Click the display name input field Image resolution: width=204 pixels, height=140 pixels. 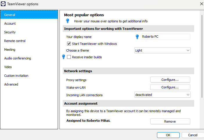pos(165,37)
